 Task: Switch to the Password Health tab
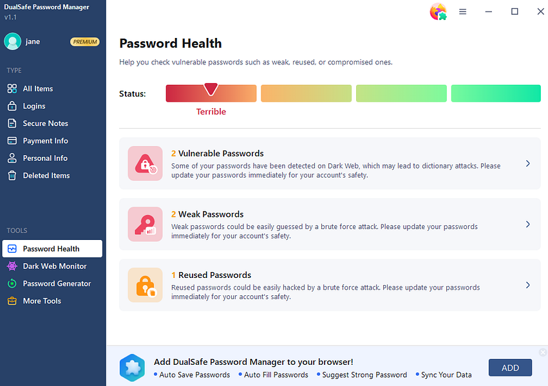(52, 248)
